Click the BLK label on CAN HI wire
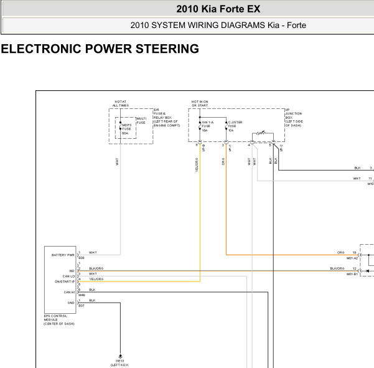The height and width of the screenshot is (368, 374). coord(92,290)
